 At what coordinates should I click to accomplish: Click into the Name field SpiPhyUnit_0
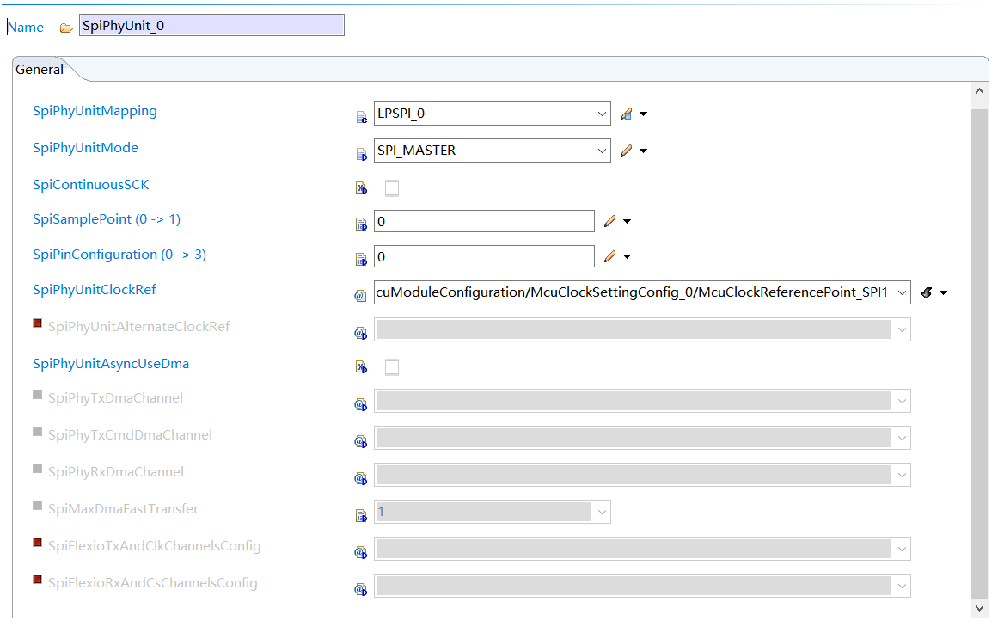click(x=211, y=26)
